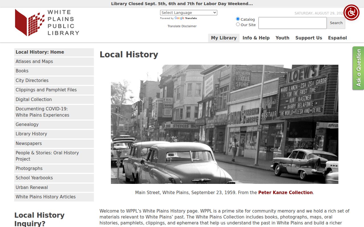
Task: Open the Books sidebar link
Action: pos(54,71)
